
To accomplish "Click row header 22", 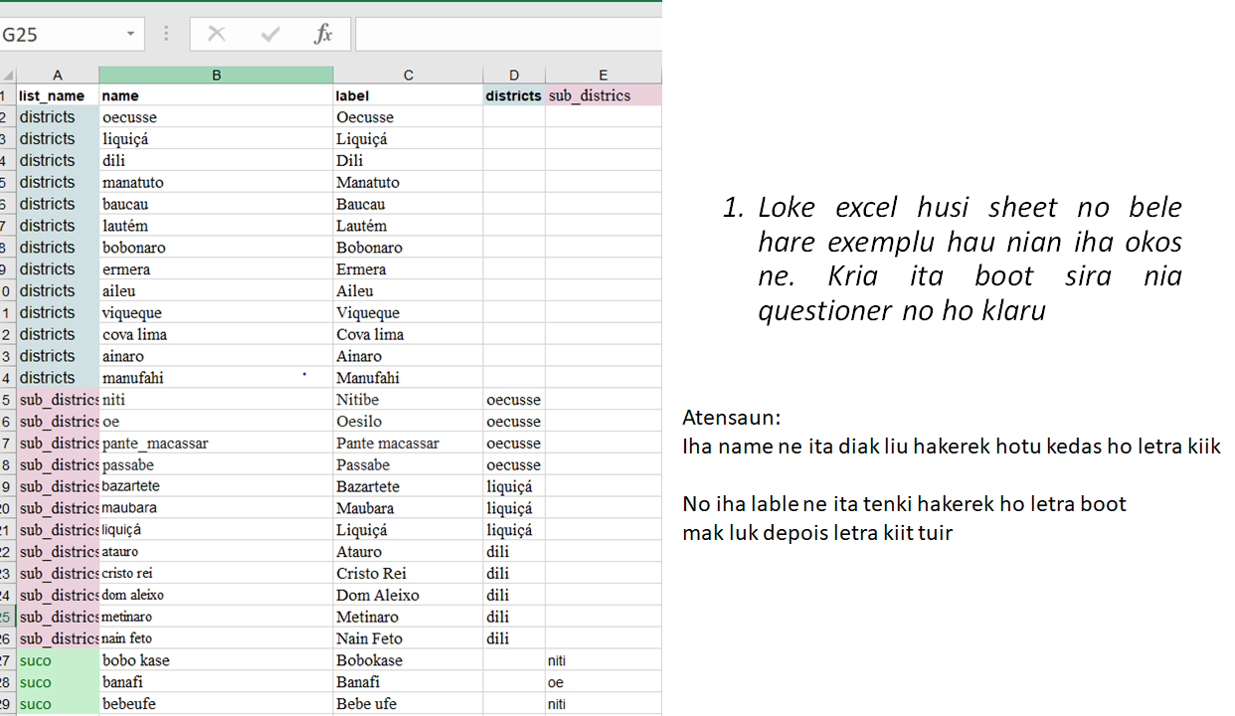I will pos(8,552).
